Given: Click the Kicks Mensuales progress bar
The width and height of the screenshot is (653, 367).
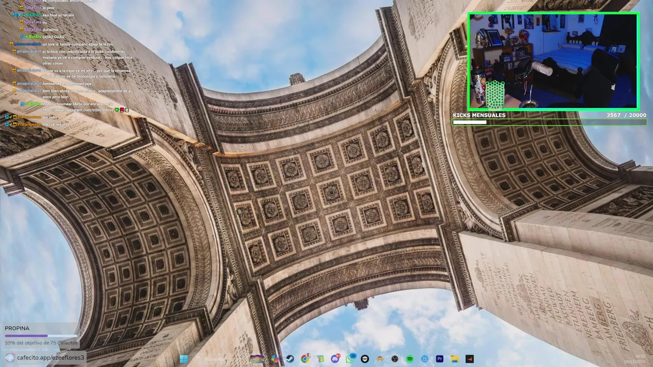Looking at the screenshot, I should 549,122.
